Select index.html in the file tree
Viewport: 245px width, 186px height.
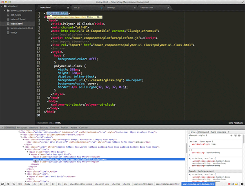[x=17, y=24]
